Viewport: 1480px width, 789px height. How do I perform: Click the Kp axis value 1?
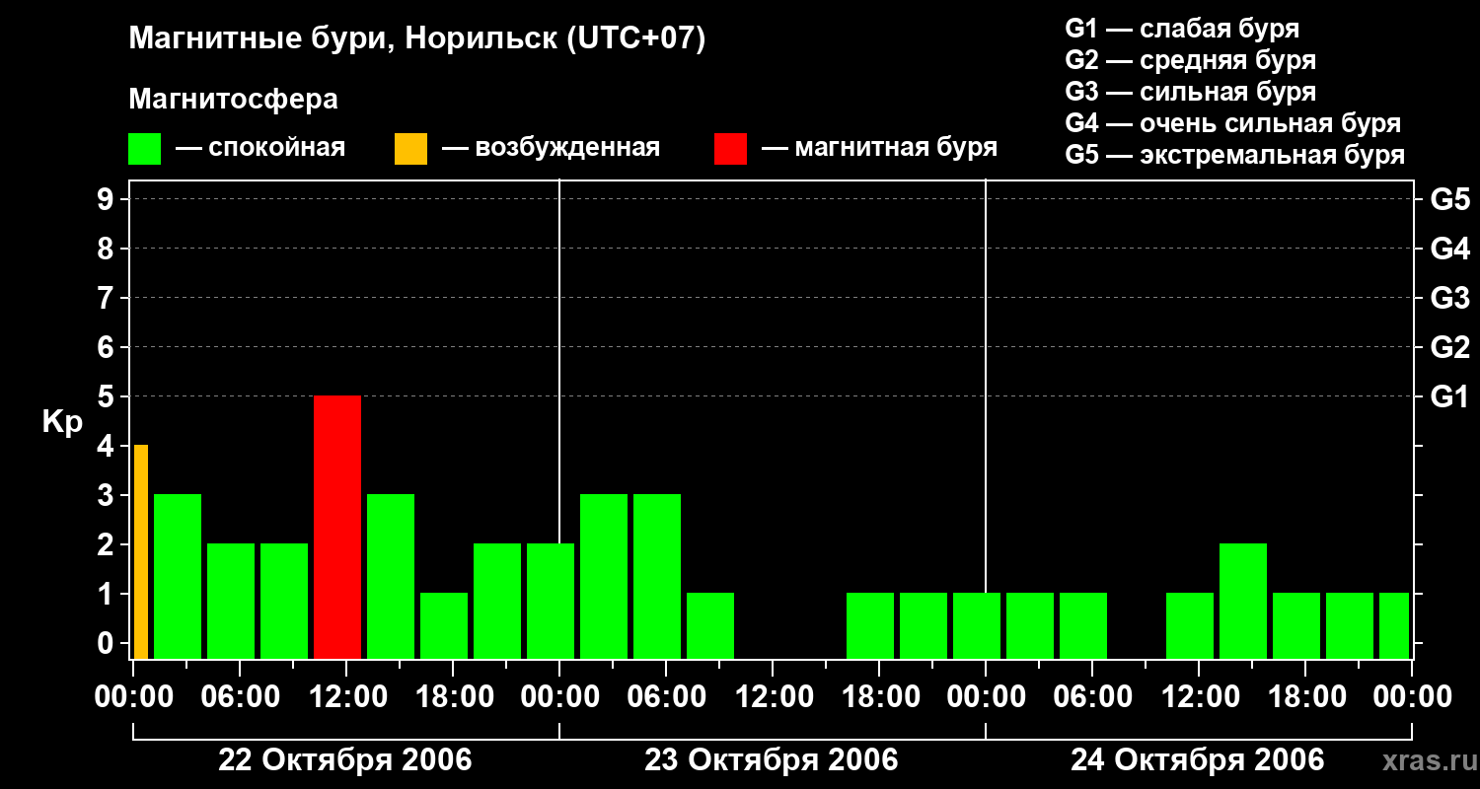pyautogui.click(x=108, y=594)
